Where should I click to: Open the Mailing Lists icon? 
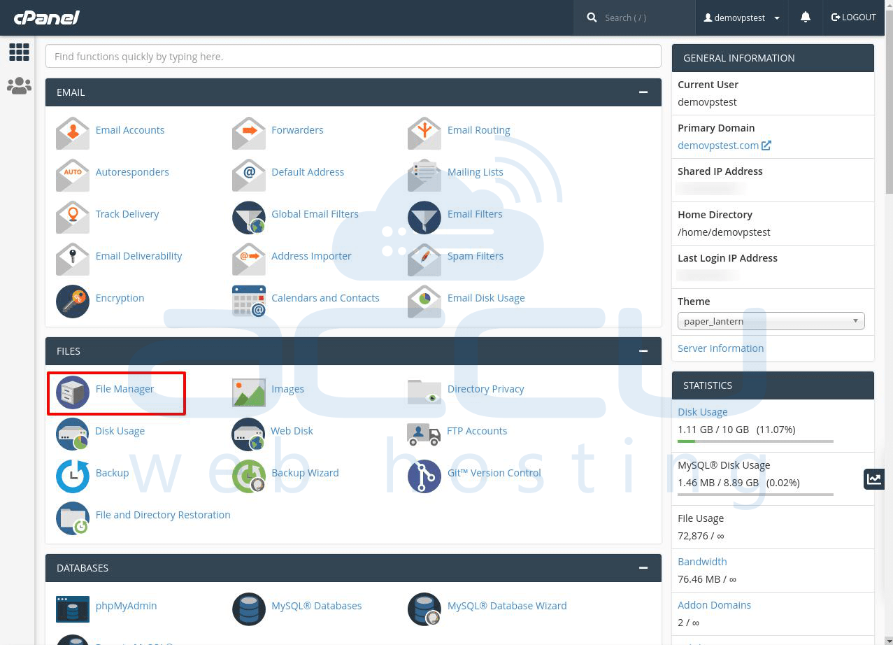click(424, 175)
